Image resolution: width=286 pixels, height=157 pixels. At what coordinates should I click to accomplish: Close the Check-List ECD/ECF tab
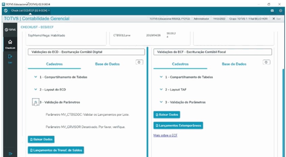click(49, 10)
